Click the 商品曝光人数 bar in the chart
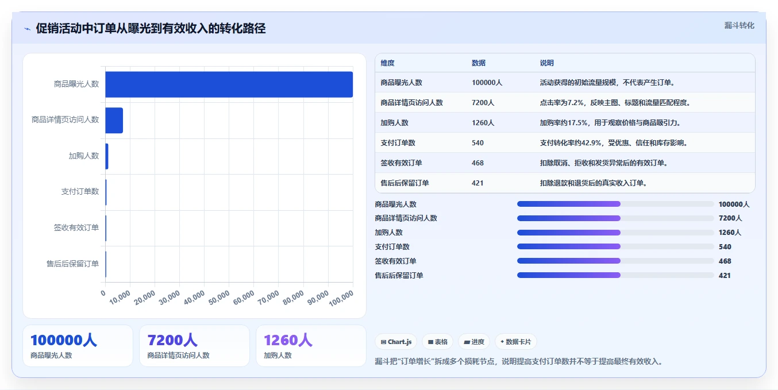Image resolution: width=778 pixels, height=390 pixels. click(229, 84)
